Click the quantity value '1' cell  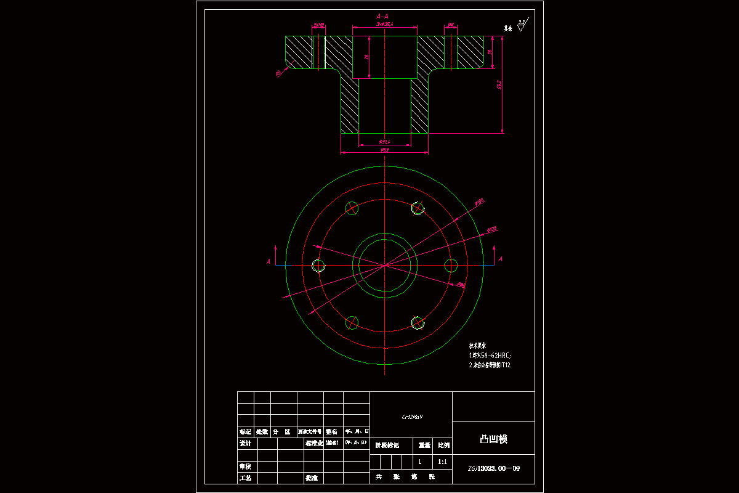[420, 462]
